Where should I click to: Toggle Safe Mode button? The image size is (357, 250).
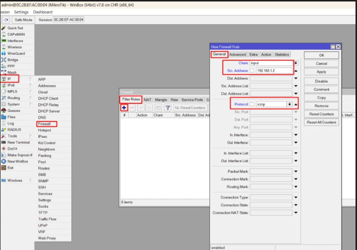[23, 20]
